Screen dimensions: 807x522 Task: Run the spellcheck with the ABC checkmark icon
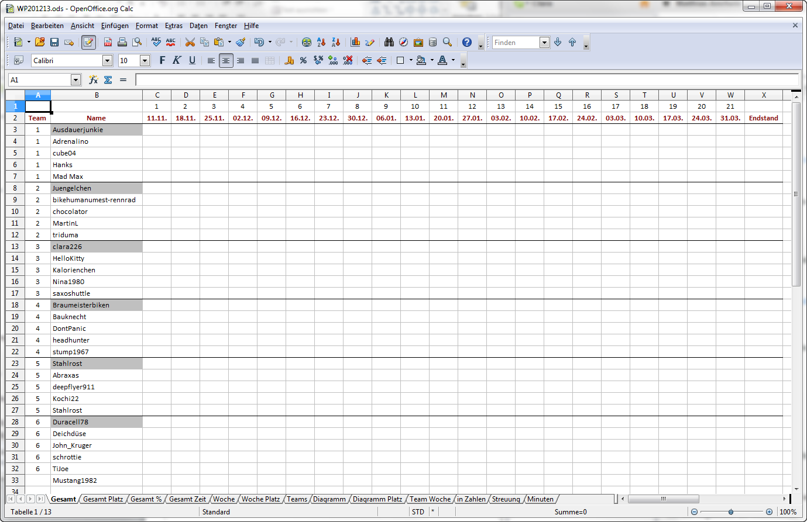[156, 42]
